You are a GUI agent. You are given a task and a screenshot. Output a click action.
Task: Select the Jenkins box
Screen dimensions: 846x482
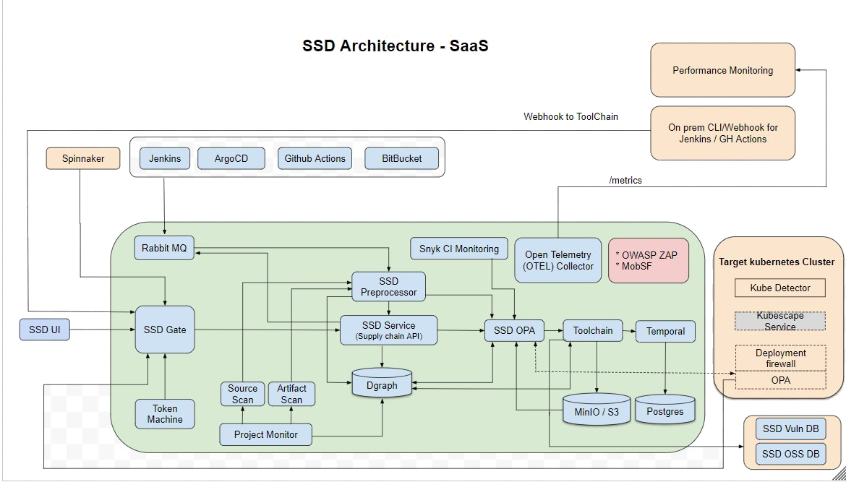165,158
